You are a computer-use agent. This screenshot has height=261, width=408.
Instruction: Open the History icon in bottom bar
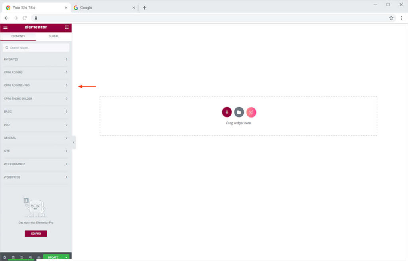point(22,257)
